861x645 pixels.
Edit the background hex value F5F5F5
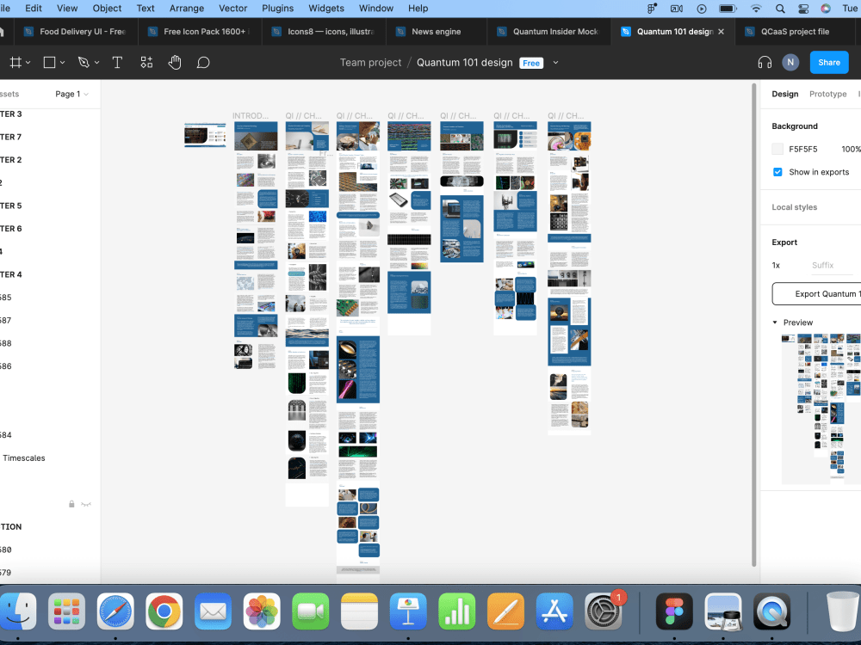802,149
